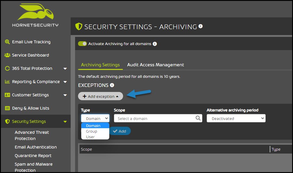Click info icon beside Activate Archiving label

pos(155,44)
